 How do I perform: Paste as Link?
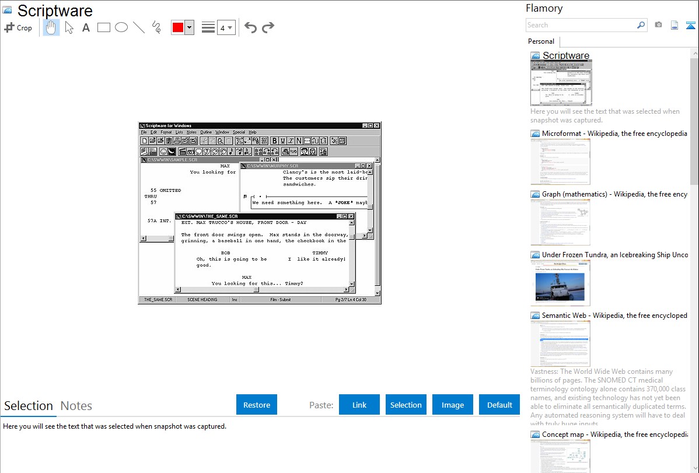[x=359, y=405]
